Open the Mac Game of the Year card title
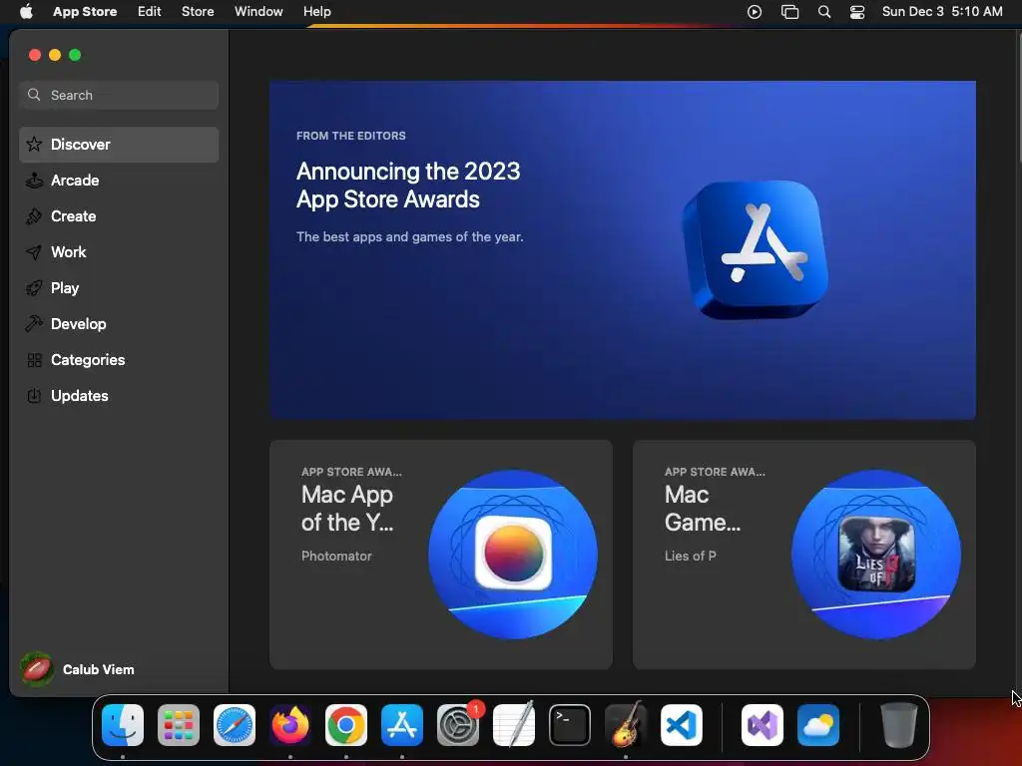Screen dimensions: 1022x766 pos(703,508)
